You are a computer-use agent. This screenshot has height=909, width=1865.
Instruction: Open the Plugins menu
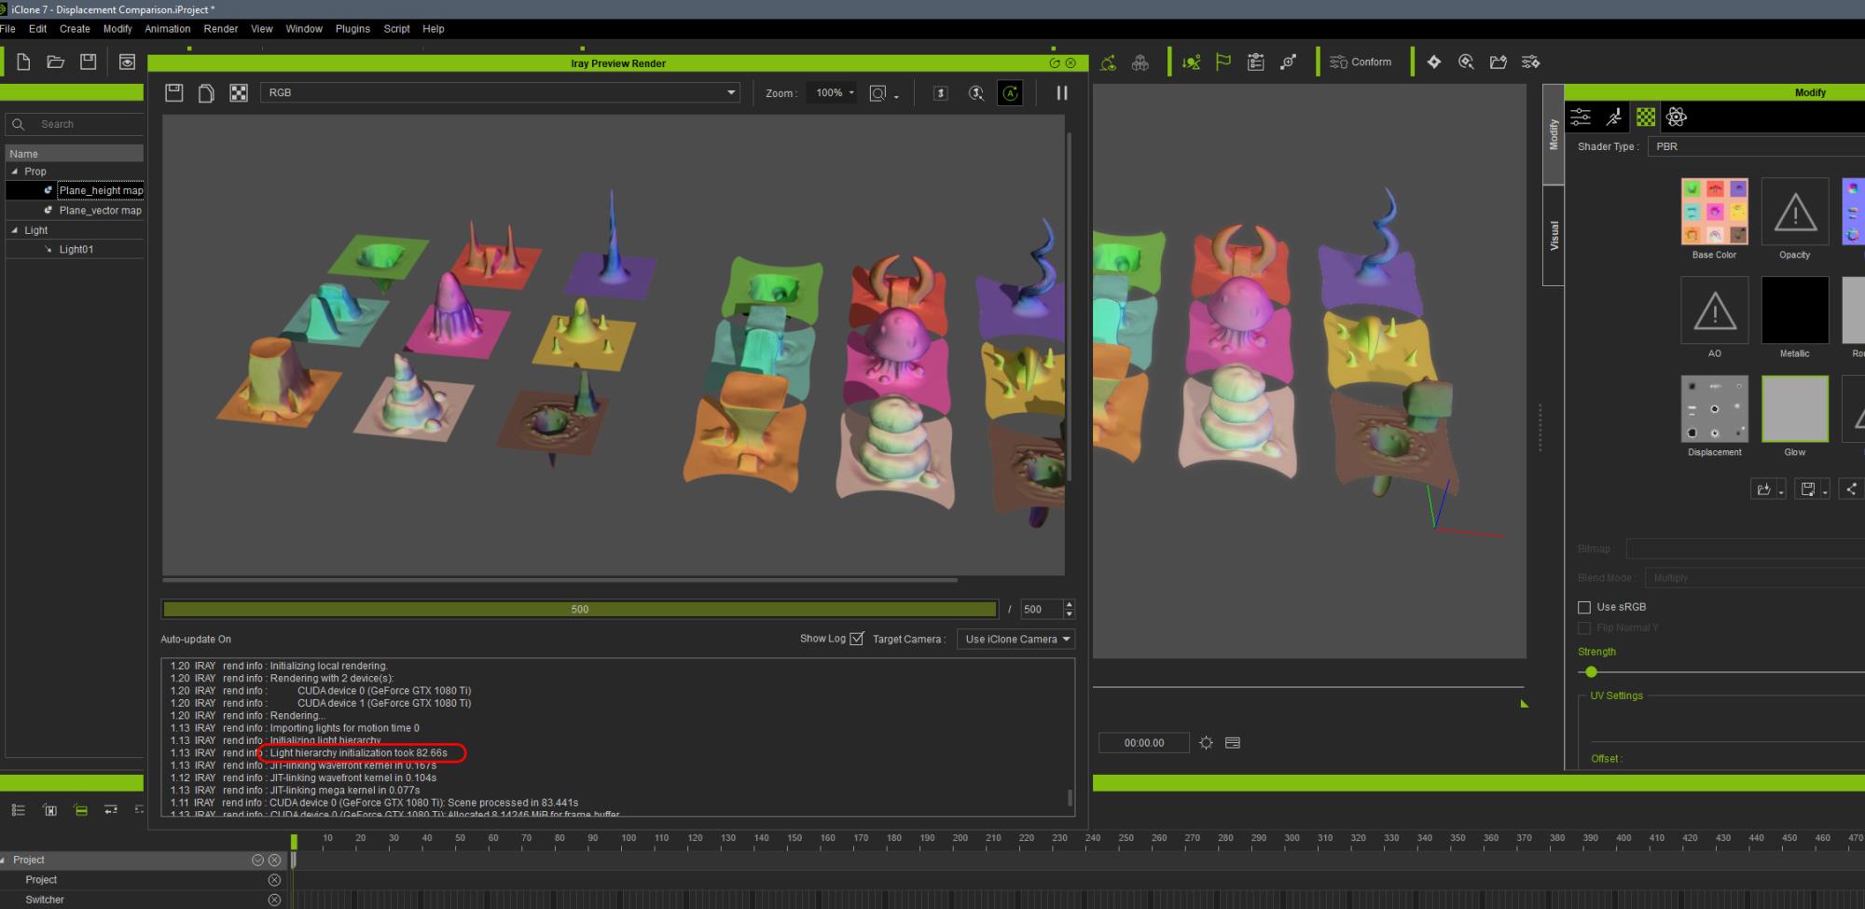352,29
